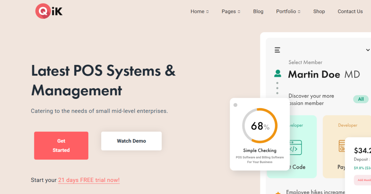Click the QiK logo
Viewport: 371px width, 194px height.
49,11
